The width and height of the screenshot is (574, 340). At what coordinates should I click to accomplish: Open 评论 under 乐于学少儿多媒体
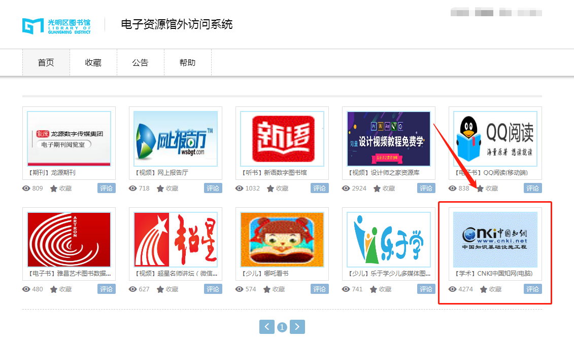(x=426, y=289)
